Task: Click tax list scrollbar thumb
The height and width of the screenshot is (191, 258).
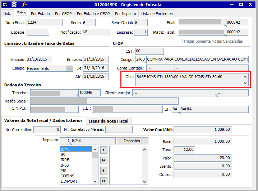Action: tap(95, 155)
